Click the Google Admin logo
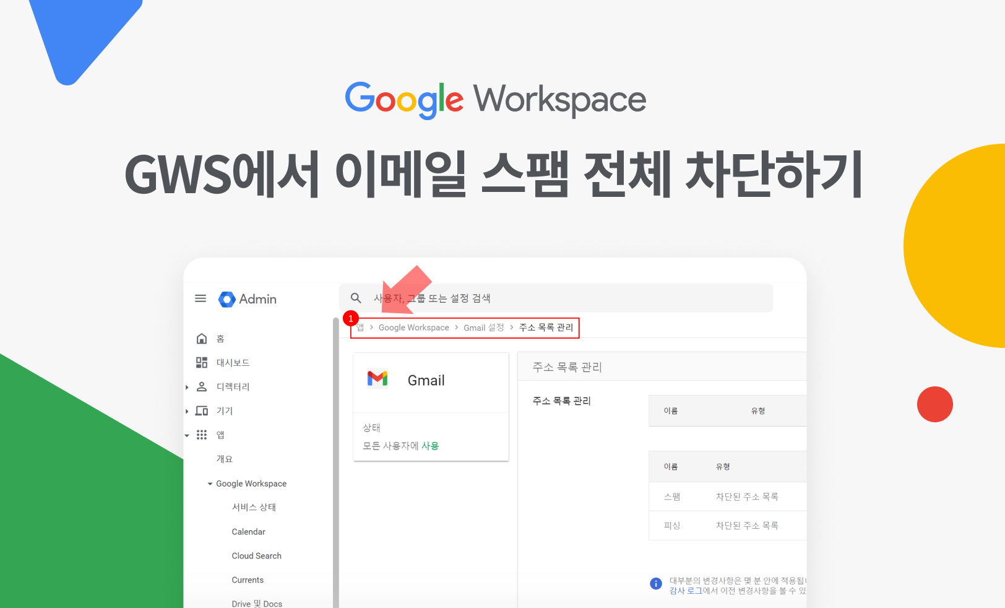The image size is (1005, 608). click(248, 299)
